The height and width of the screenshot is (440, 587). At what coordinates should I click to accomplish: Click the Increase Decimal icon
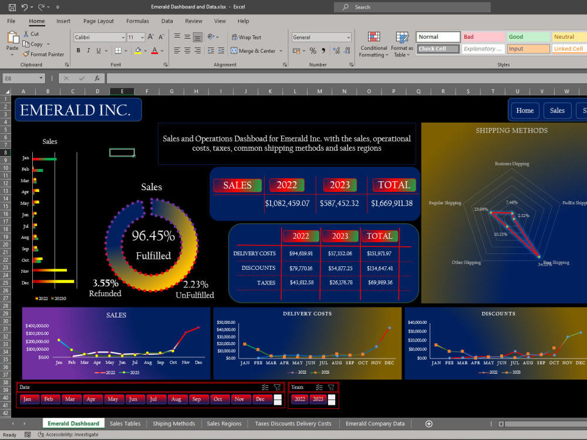click(x=336, y=51)
